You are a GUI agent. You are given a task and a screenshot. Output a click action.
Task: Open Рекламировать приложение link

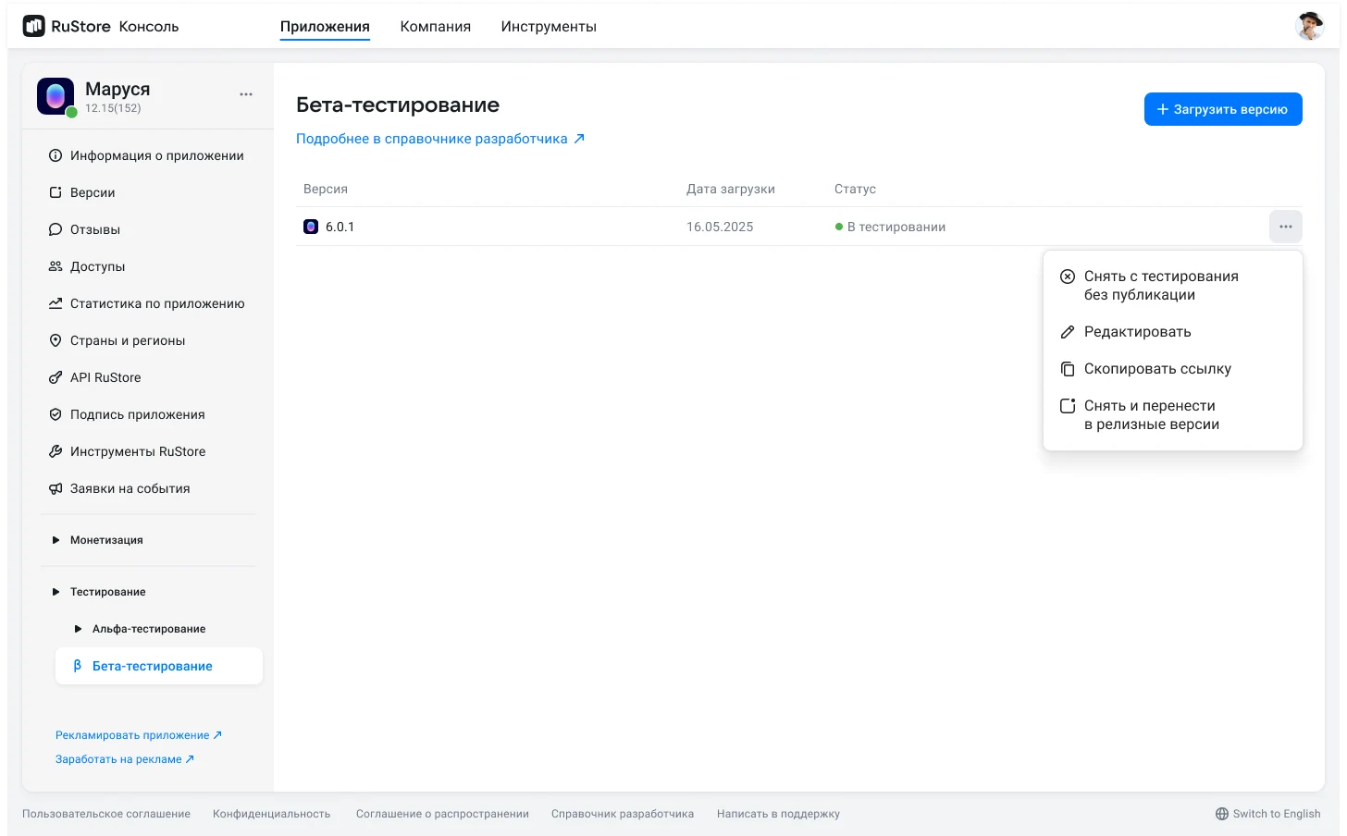click(x=139, y=735)
